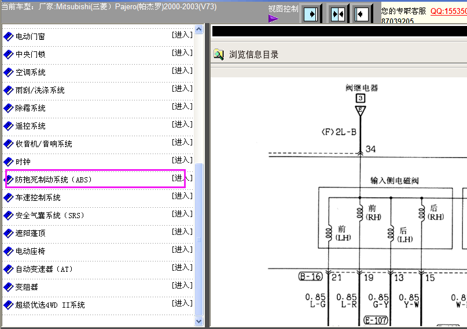Open [进入] link for 电动座椅
Viewport: 467px width, 329px height.
[182, 249]
